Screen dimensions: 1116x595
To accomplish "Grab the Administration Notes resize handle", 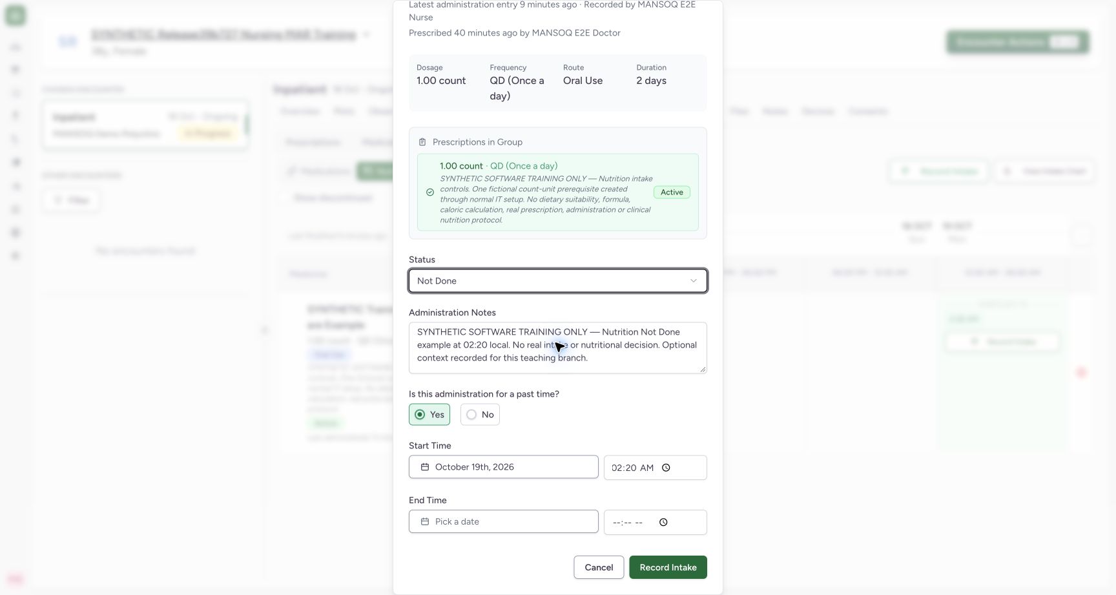I will click(703, 370).
